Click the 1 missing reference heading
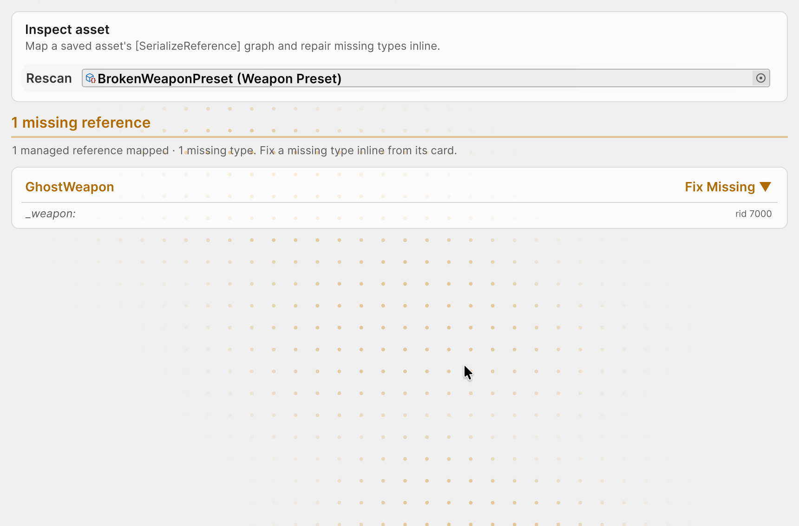 (81, 123)
